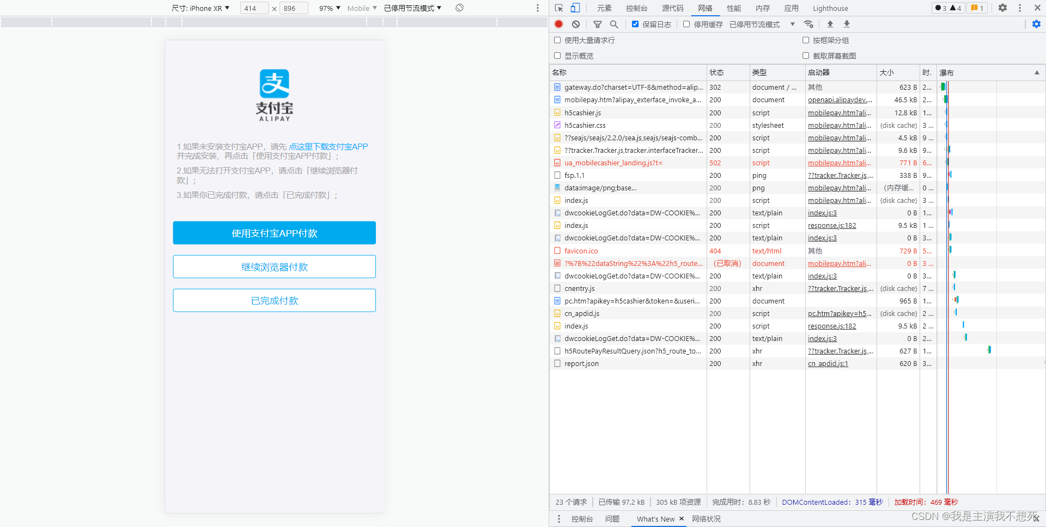Select the fsp.1.1 ping request row
Viewport: 1046px width, 527px height.
(797, 175)
